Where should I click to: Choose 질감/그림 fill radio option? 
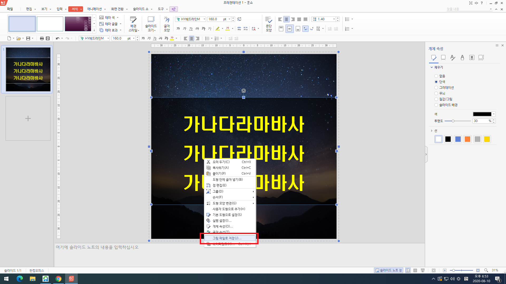tap(436, 99)
